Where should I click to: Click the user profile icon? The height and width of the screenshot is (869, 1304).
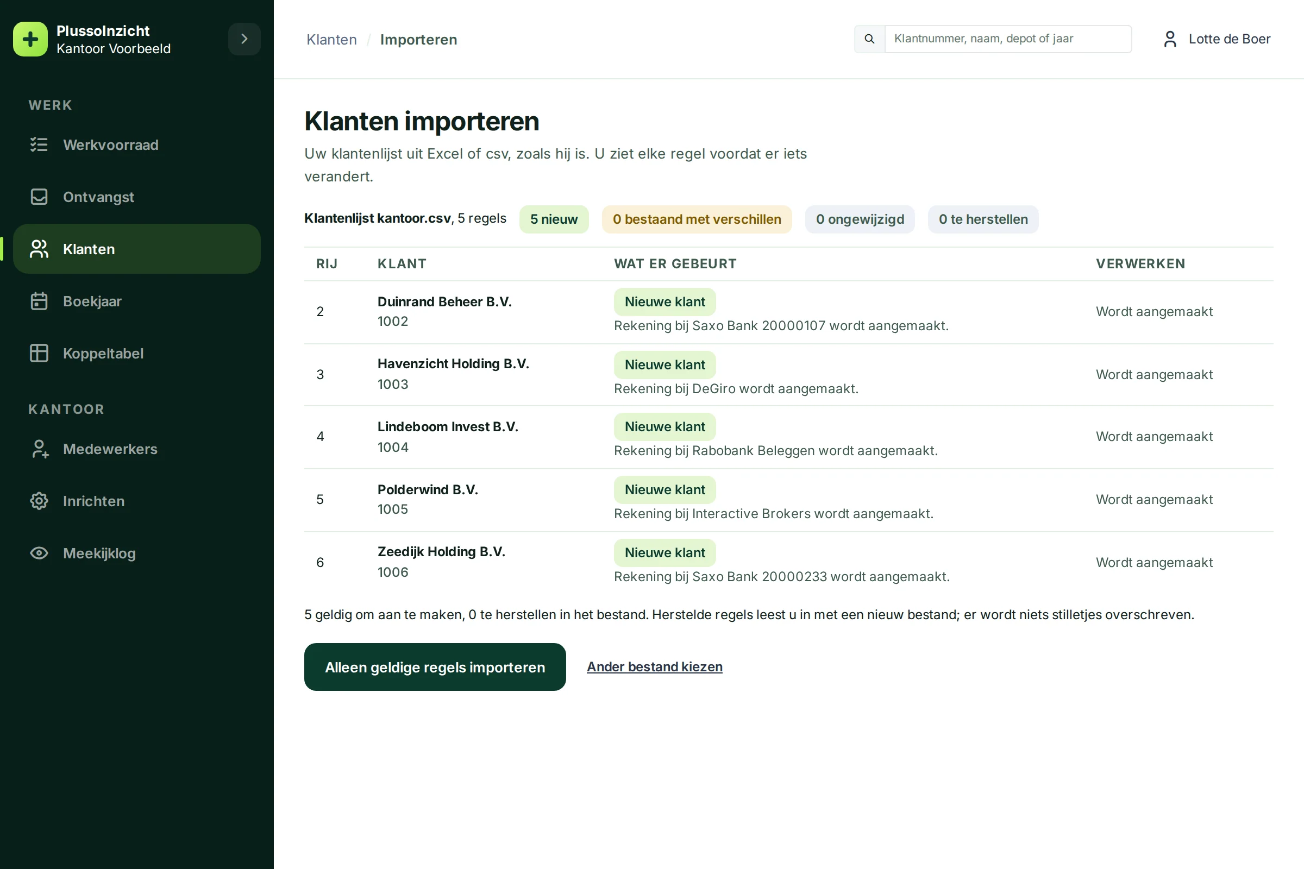click(1170, 39)
